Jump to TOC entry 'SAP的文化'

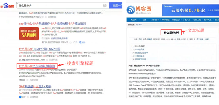140,50
